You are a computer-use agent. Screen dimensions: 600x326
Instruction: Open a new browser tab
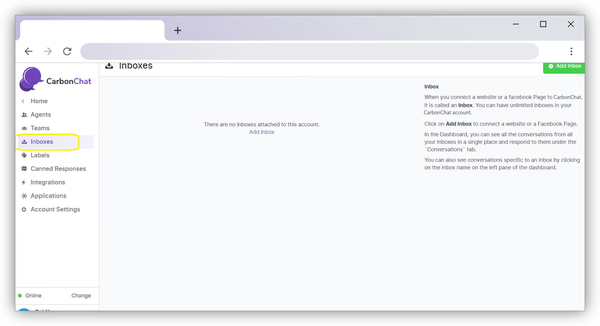coord(178,30)
